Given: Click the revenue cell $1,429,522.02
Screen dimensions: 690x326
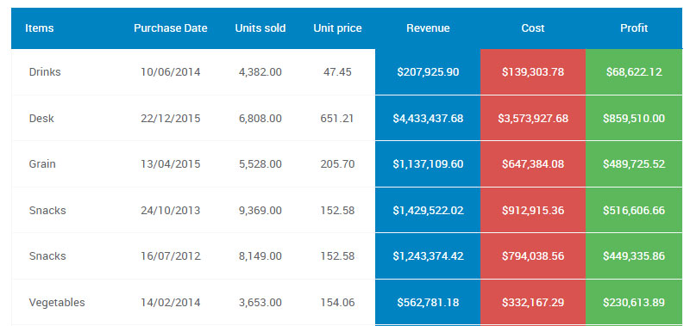Looking at the screenshot, I should [428, 211].
